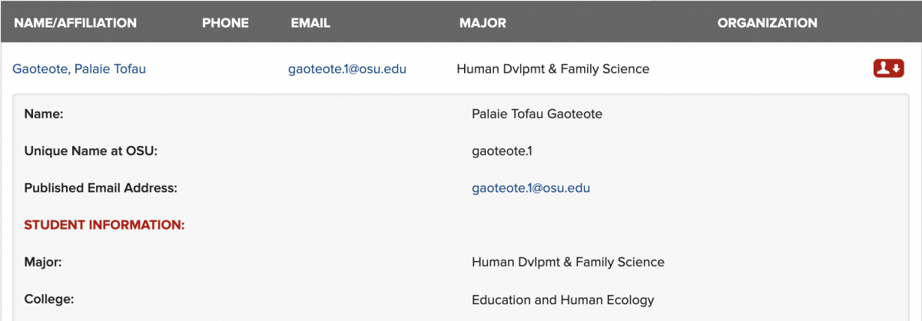This screenshot has height=321, width=922.
Task: Click the email link beside the person's name
Action: tap(347, 69)
